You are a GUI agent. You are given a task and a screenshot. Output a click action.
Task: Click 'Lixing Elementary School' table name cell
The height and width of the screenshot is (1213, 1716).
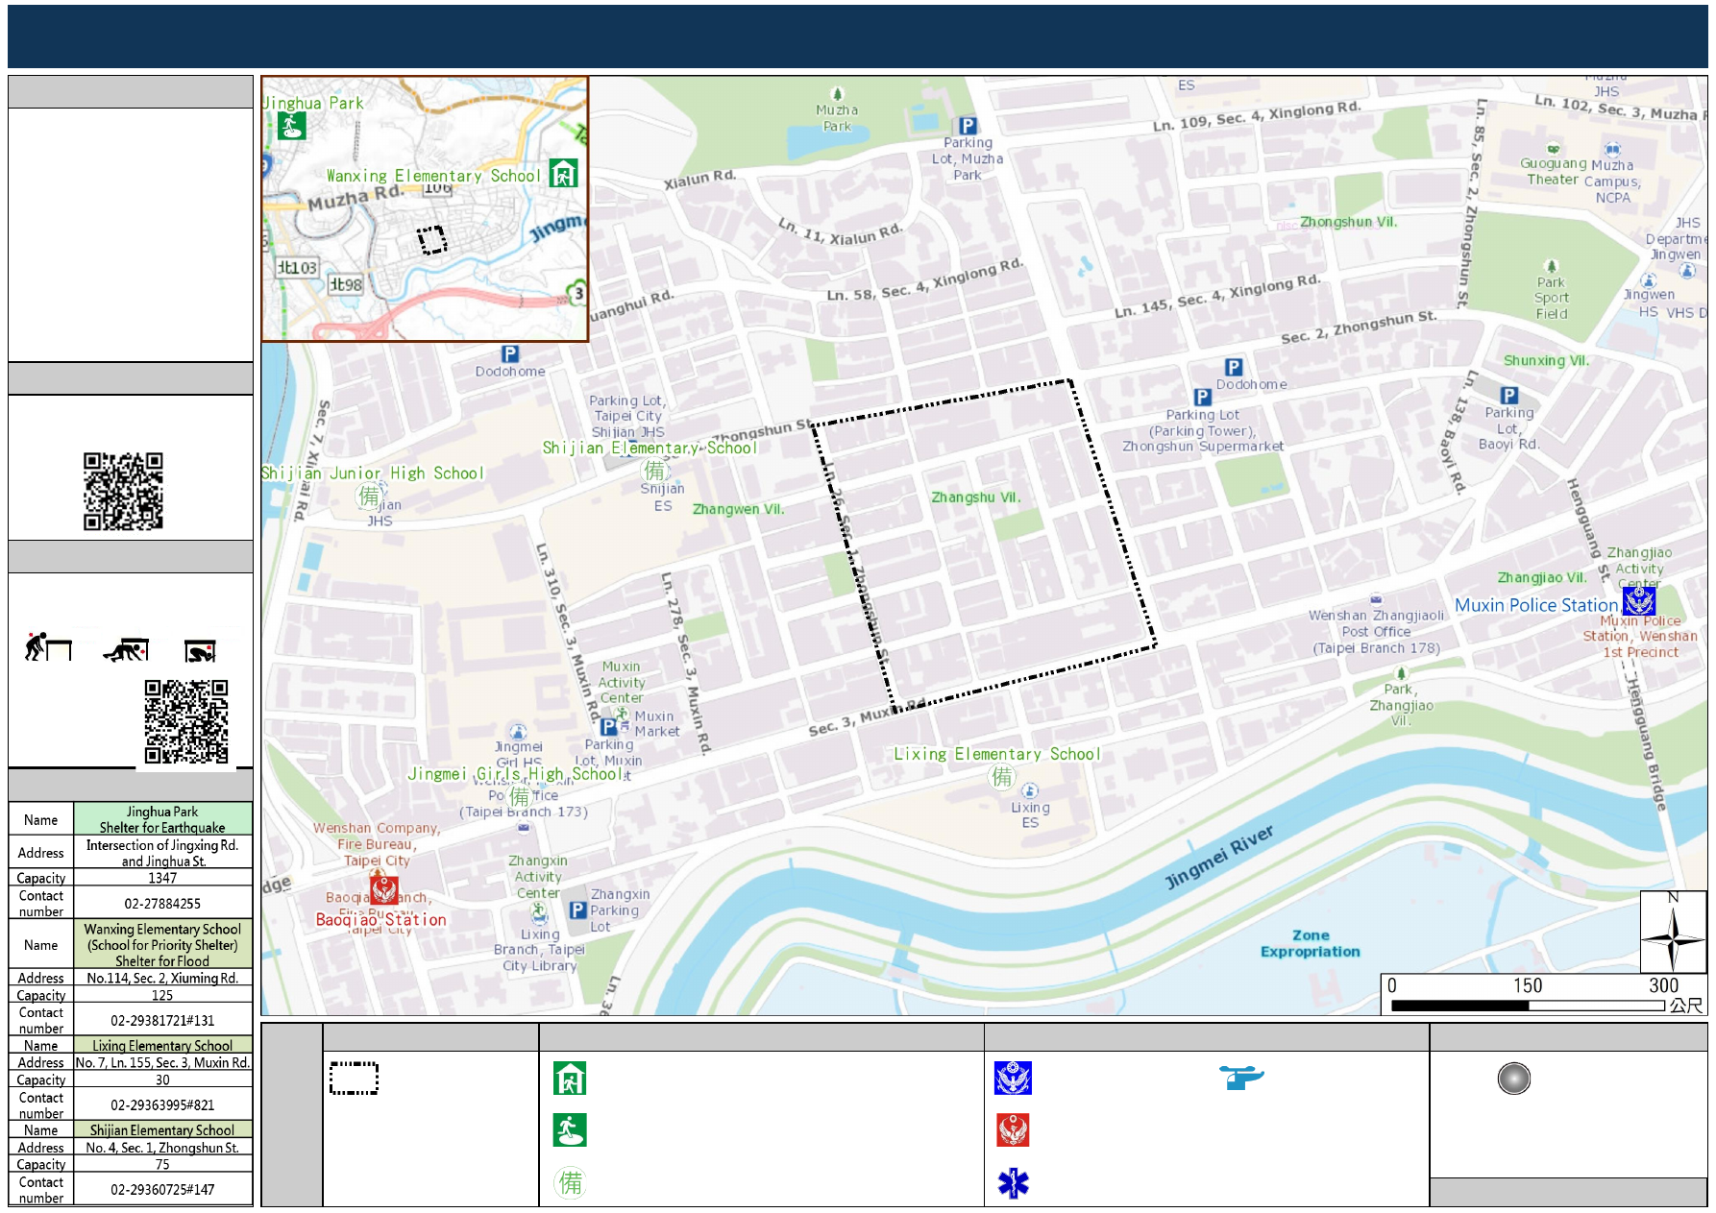click(162, 1046)
